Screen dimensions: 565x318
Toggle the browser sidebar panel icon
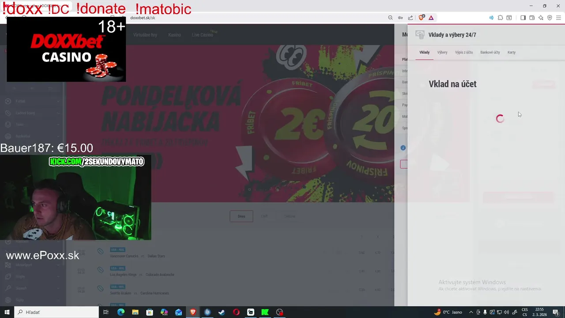[523, 18]
